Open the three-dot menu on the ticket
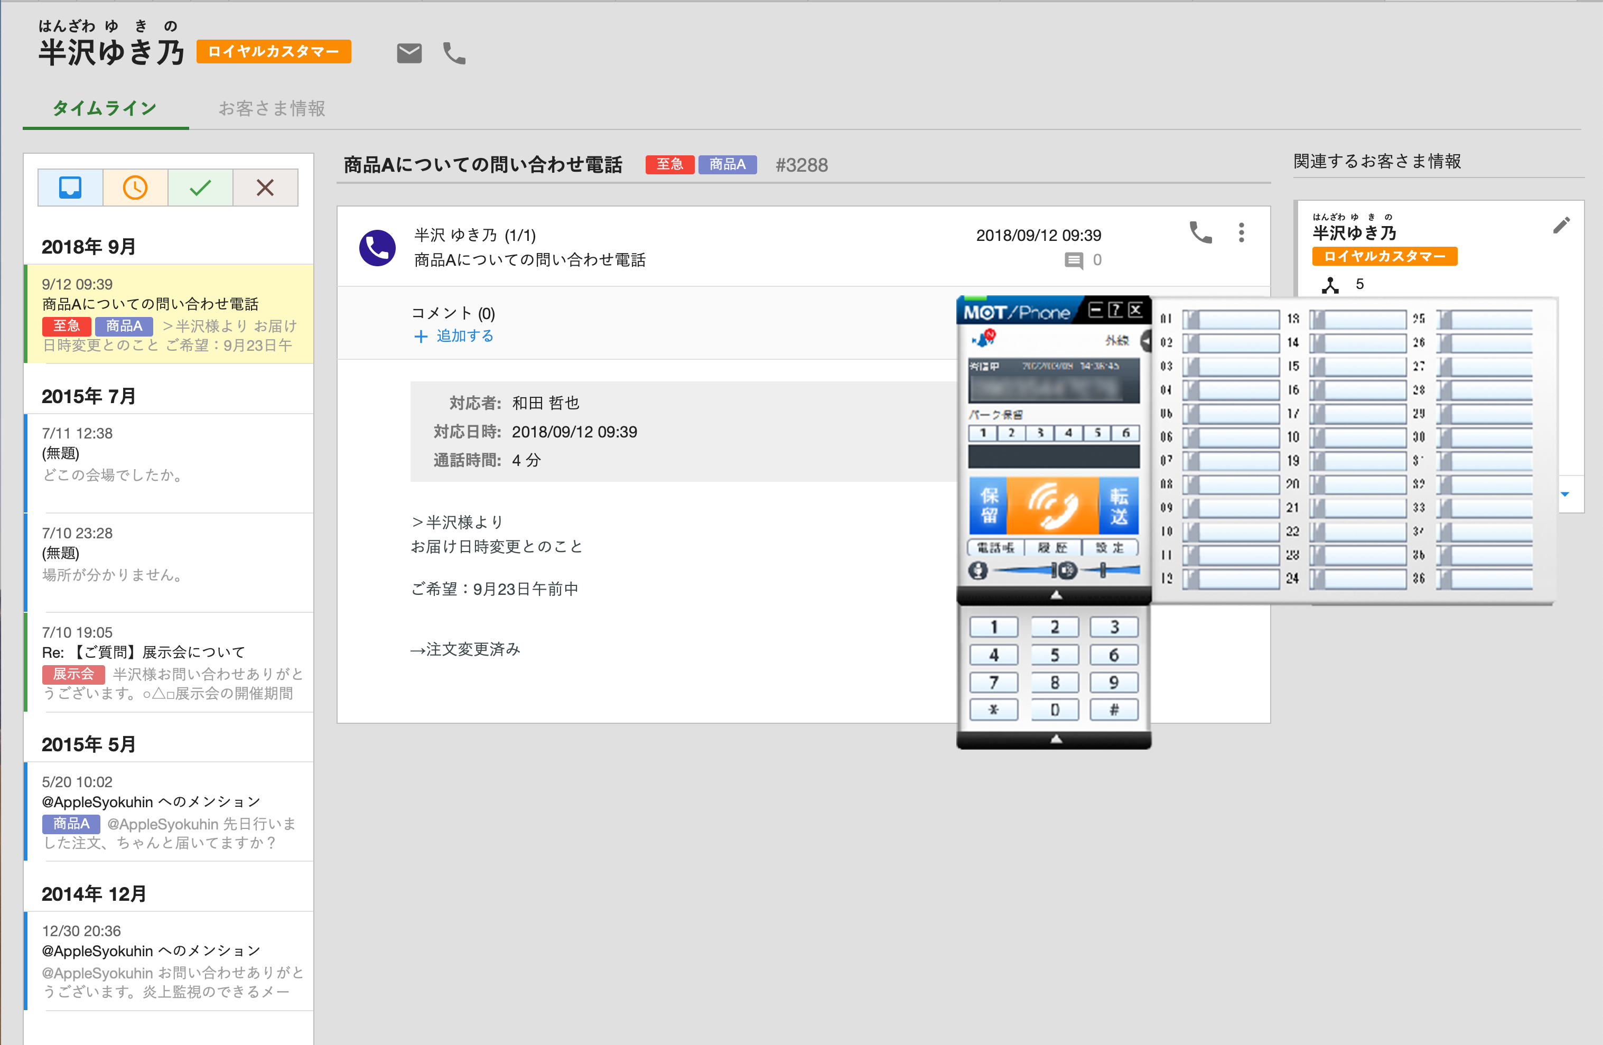 tap(1241, 232)
